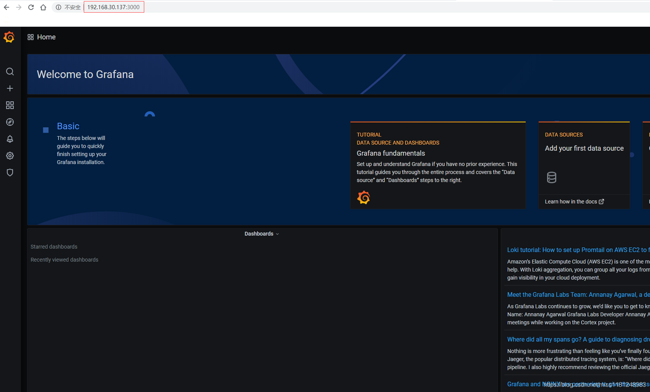The height and width of the screenshot is (392, 650).
Task: Click the Recently viewed dashboards heading
Action: pyautogui.click(x=64, y=260)
